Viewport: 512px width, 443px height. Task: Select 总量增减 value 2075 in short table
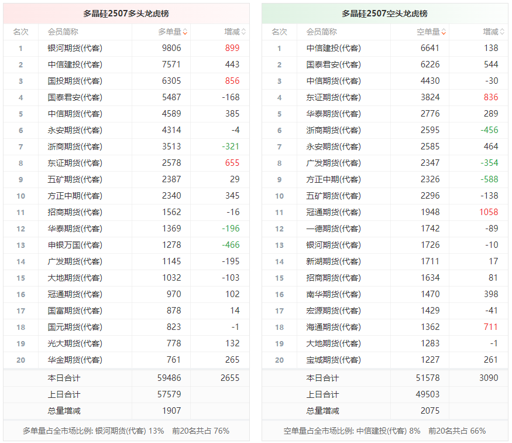430,411
